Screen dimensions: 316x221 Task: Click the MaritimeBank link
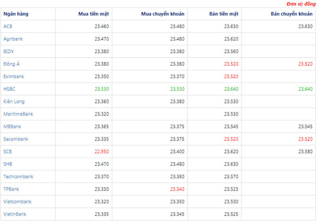(18, 114)
